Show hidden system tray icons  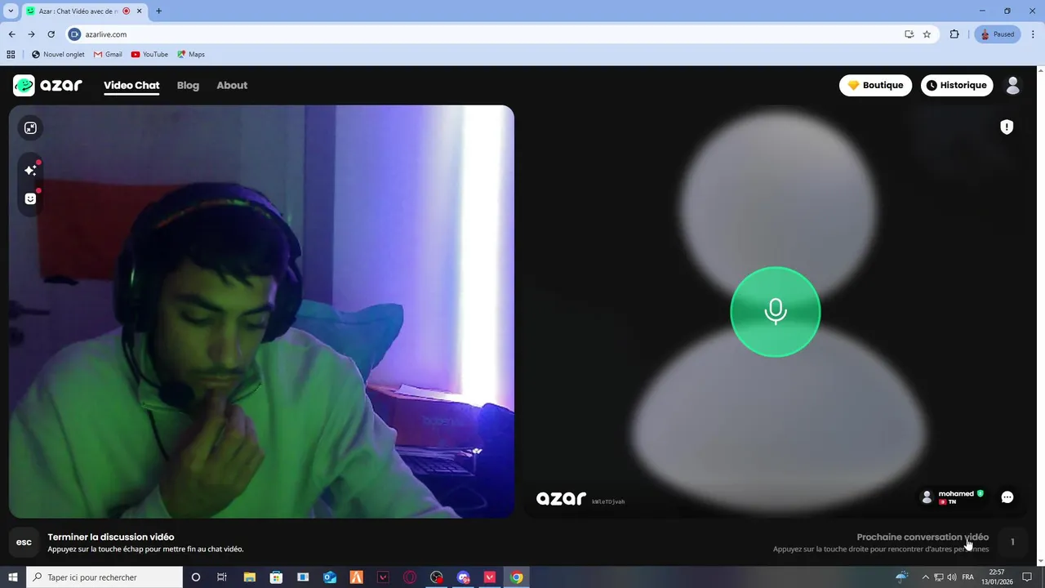tap(926, 577)
